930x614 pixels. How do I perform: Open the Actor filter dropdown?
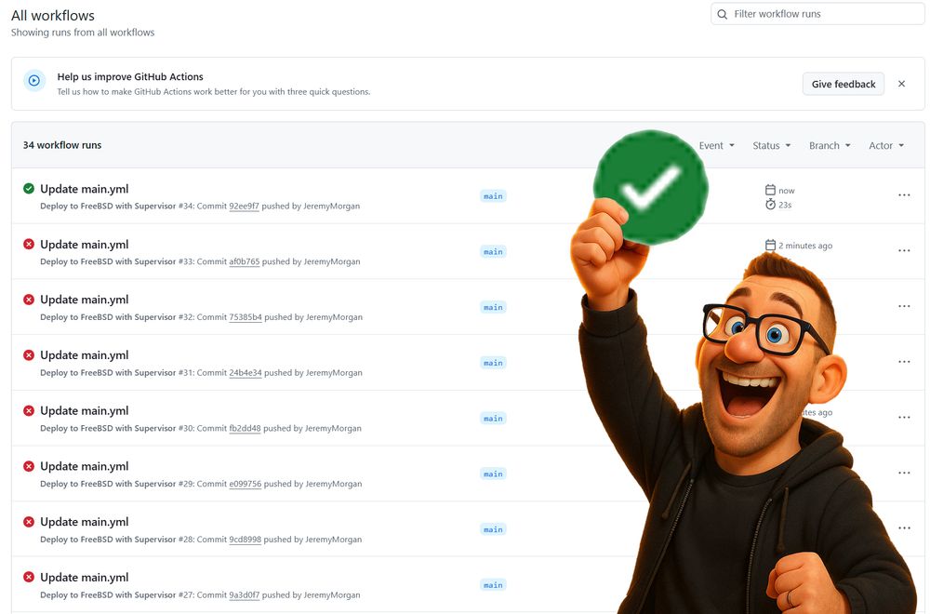point(886,145)
